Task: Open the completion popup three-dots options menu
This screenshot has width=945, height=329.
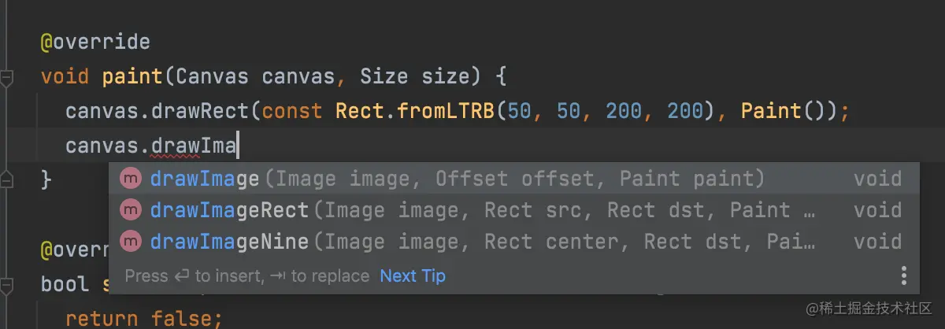Action: pyautogui.click(x=903, y=275)
